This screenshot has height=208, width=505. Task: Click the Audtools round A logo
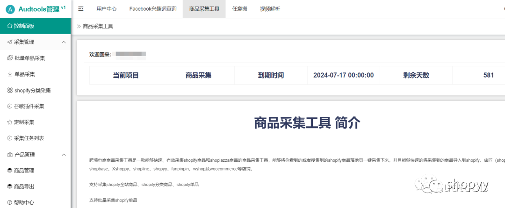(11, 9)
